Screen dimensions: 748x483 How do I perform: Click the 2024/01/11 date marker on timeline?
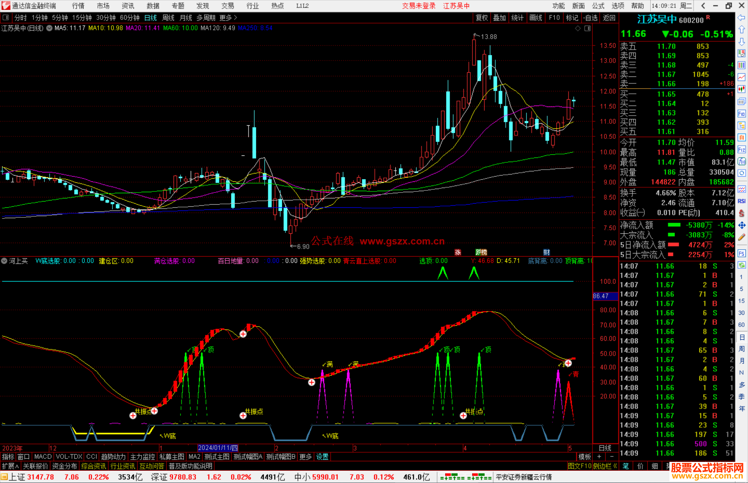coord(217,448)
